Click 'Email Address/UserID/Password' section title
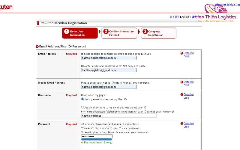Viewport: 240px width, 150px height. [63, 46]
